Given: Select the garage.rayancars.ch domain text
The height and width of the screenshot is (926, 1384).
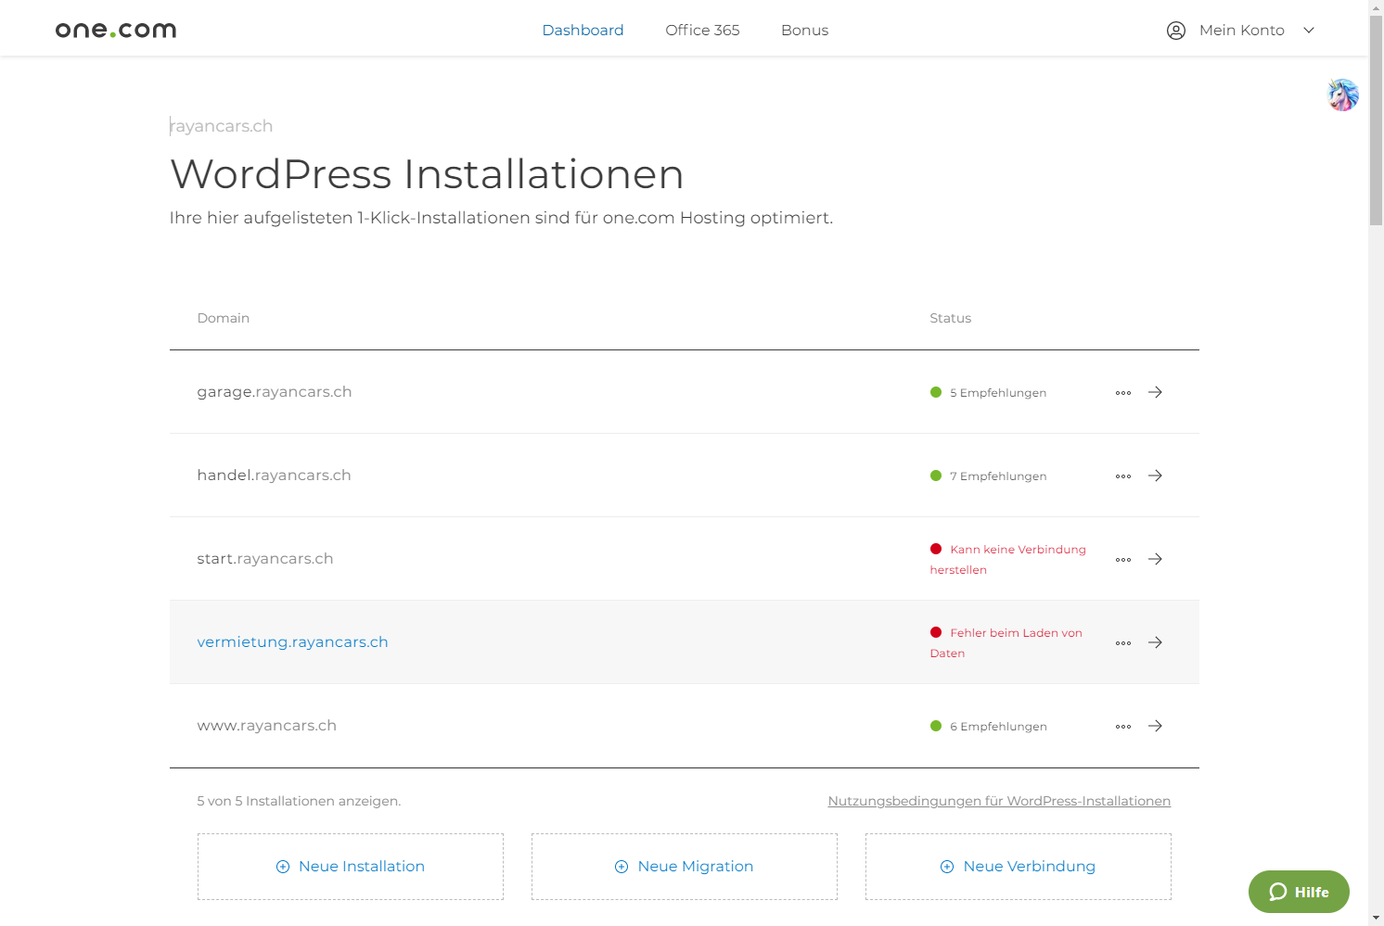Looking at the screenshot, I should 275,391.
